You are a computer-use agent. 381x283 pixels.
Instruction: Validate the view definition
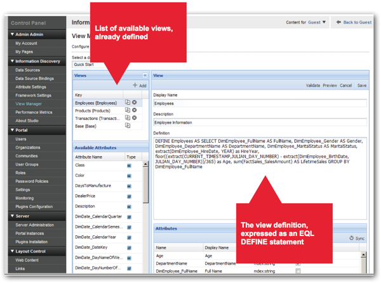coord(313,86)
